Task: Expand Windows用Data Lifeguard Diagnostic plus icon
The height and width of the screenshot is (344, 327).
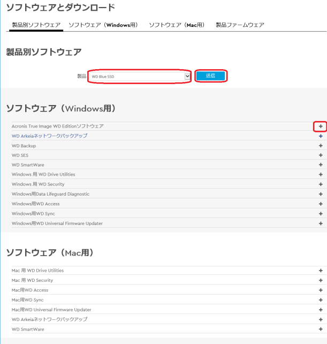Action: pos(321,194)
